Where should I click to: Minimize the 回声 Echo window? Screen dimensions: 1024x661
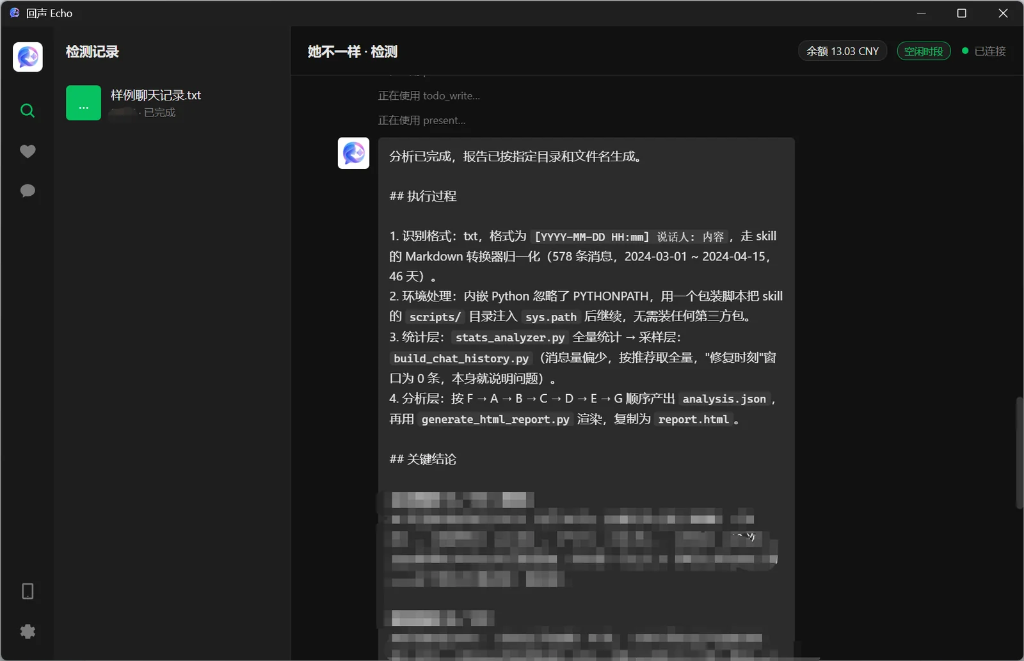922,13
